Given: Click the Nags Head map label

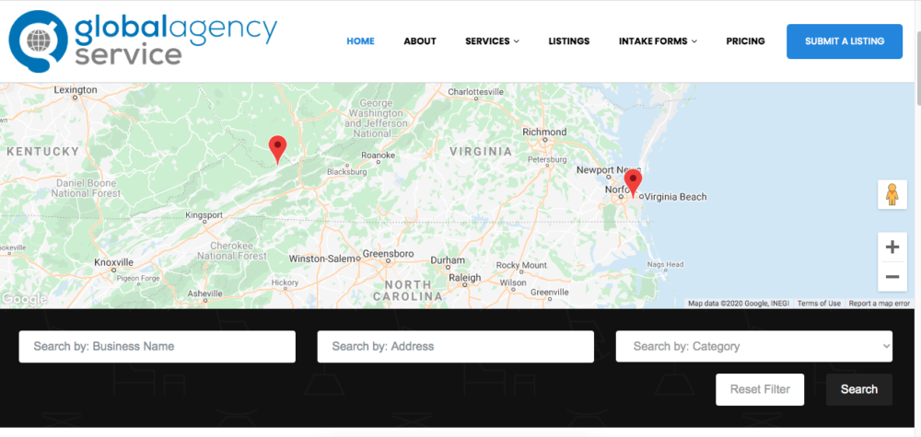Looking at the screenshot, I should (x=666, y=265).
